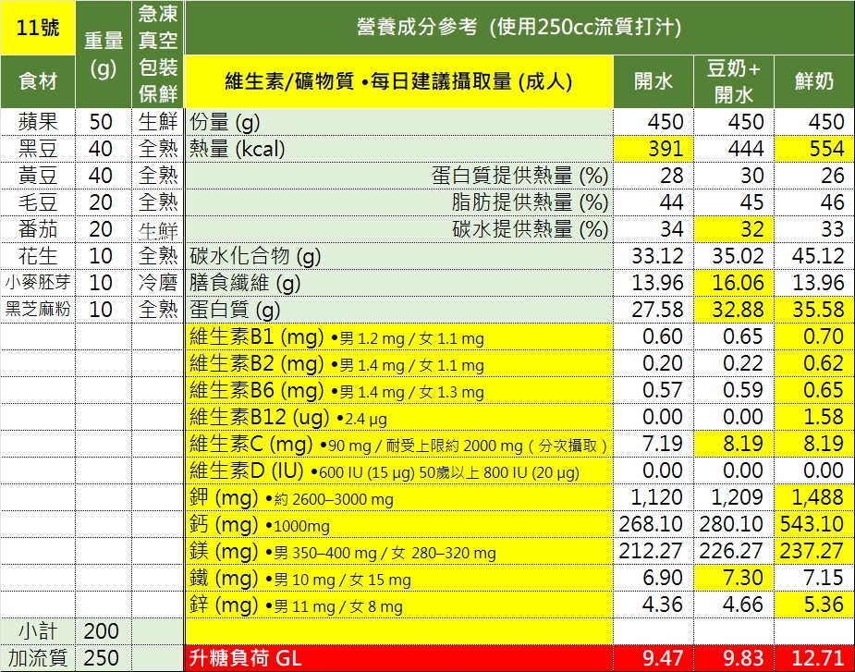Click the 蘋果 ingredient cell
This screenshot has height=672, width=855.
tap(38, 122)
